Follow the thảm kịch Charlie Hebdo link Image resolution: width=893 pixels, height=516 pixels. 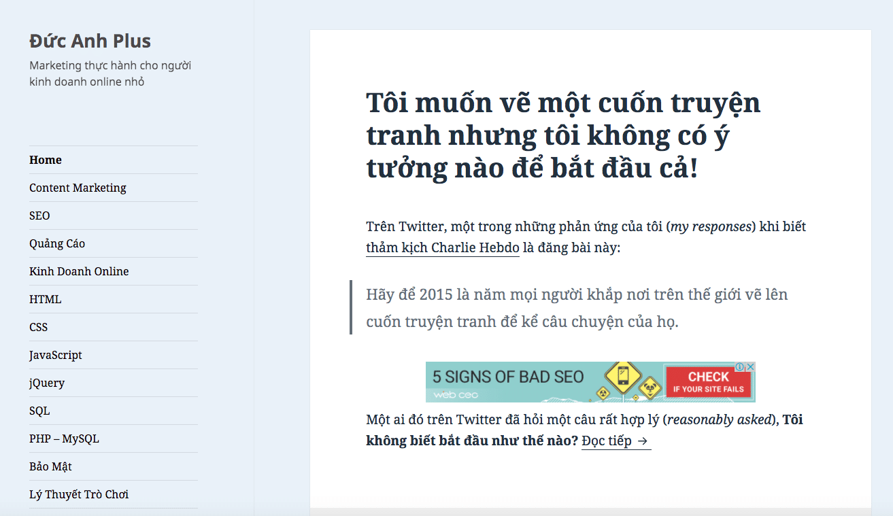(442, 247)
